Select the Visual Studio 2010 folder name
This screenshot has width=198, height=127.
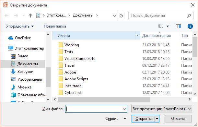coord(80,59)
